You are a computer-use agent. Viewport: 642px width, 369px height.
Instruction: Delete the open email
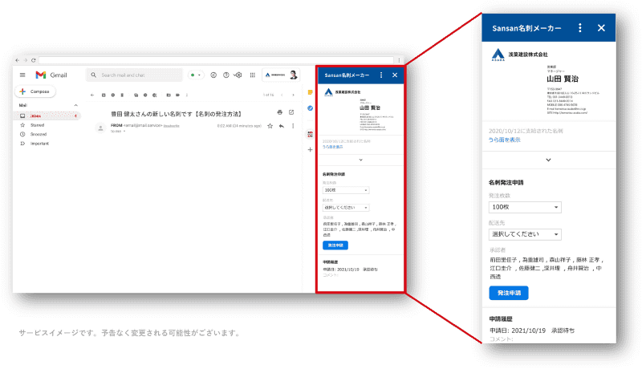(x=122, y=95)
